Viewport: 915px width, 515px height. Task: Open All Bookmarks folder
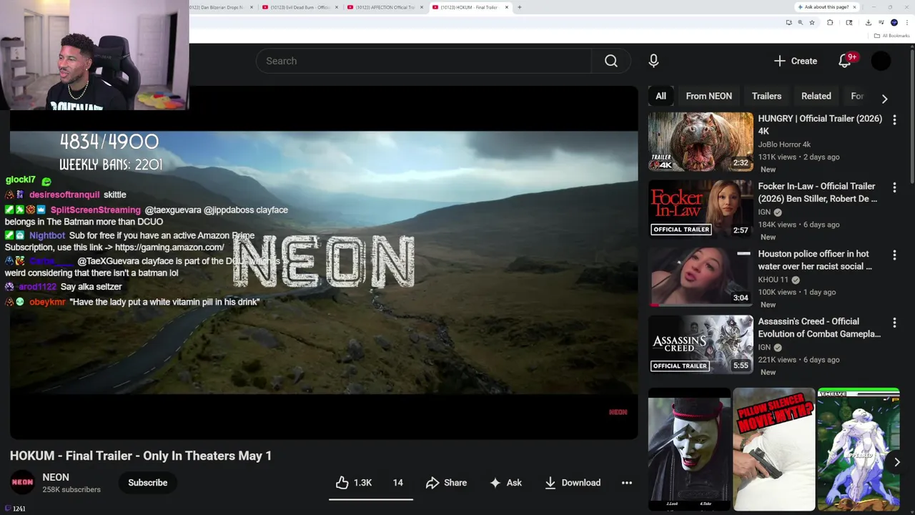[891, 36]
